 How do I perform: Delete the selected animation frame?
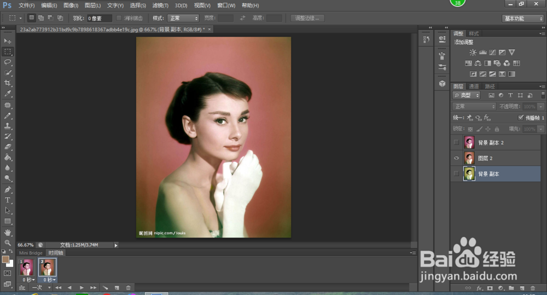coord(128,287)
